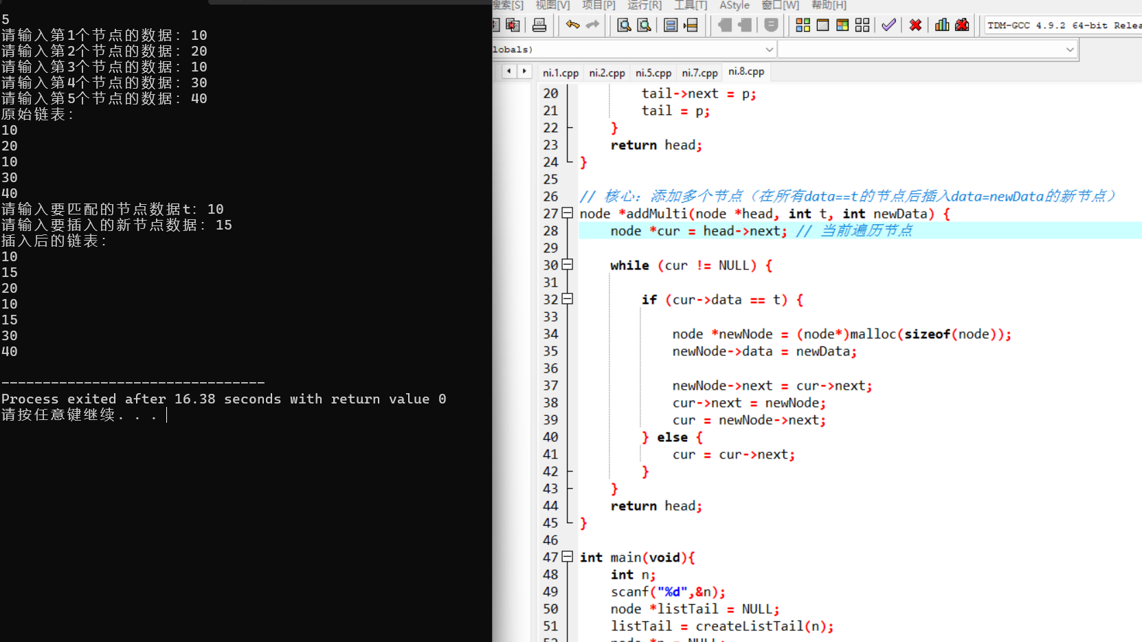The height and width of the screenshot is (642, 1142).
Task: Click the code line 'tail->next = p;'
Action: [699, 93]
